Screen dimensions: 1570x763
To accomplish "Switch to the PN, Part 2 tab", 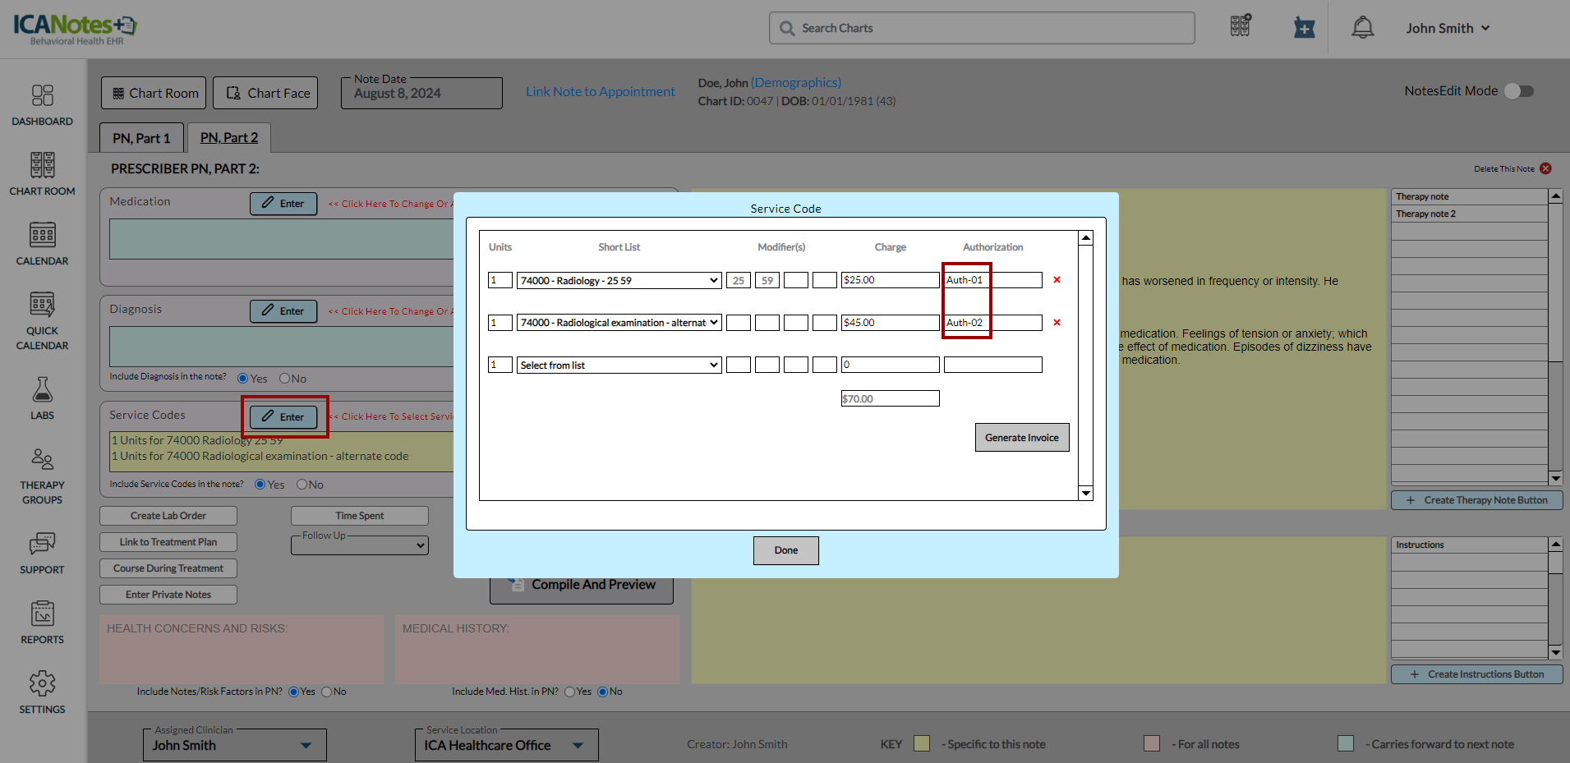I will coord(228,138).
